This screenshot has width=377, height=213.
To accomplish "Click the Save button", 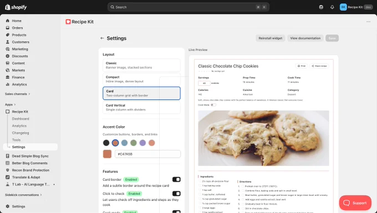I will coord(332,38).
